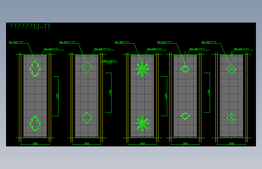This screenshot has height=169, width=262.
Task: Click the 100x100 label leading to the upper snowflake motif
Action: (122, 42)
